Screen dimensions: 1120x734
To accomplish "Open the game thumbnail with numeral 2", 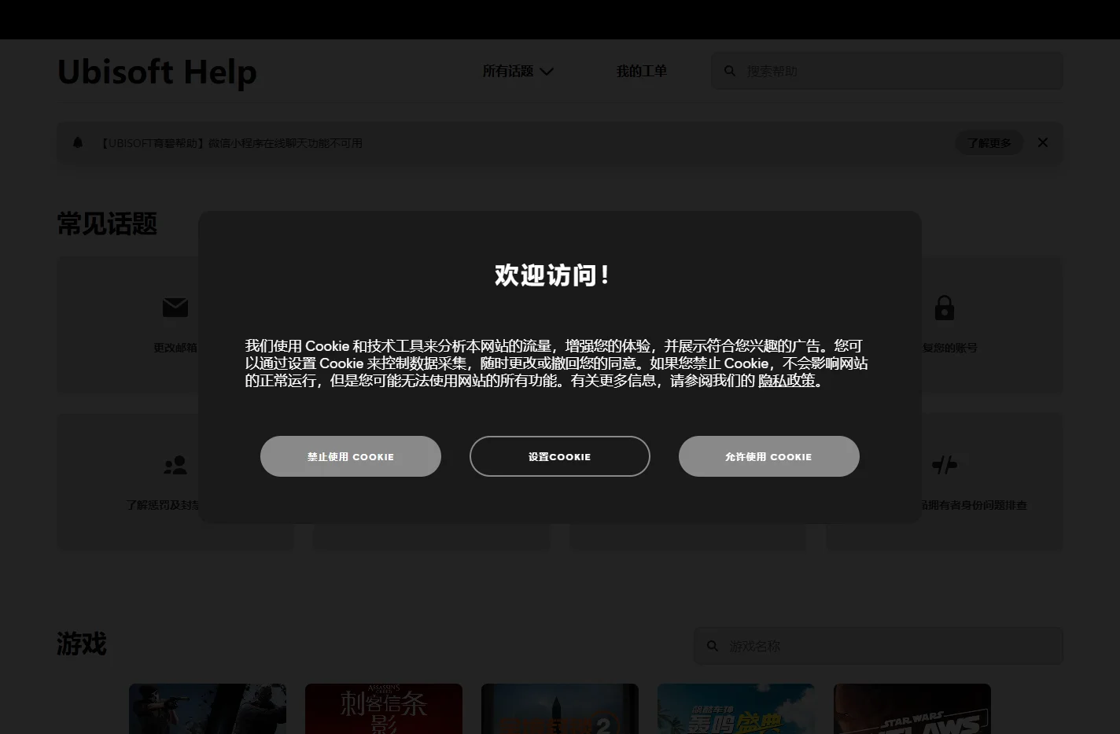I will [560, 709].
